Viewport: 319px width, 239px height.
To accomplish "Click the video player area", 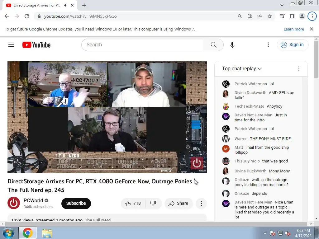I will click(107, 117).
